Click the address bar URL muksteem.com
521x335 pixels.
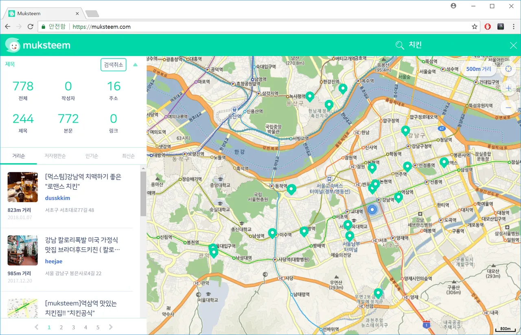pyautogui.click(x=102, y=26)
